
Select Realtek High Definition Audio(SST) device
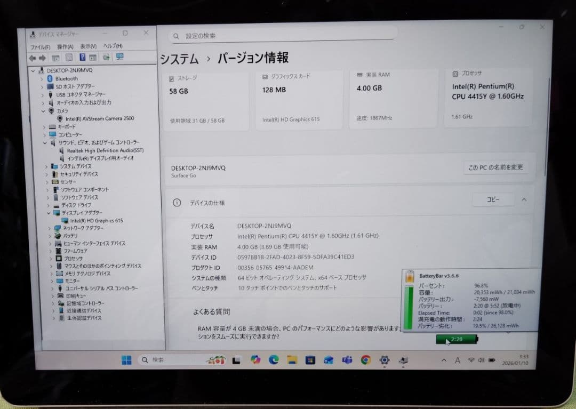(105, 150)
